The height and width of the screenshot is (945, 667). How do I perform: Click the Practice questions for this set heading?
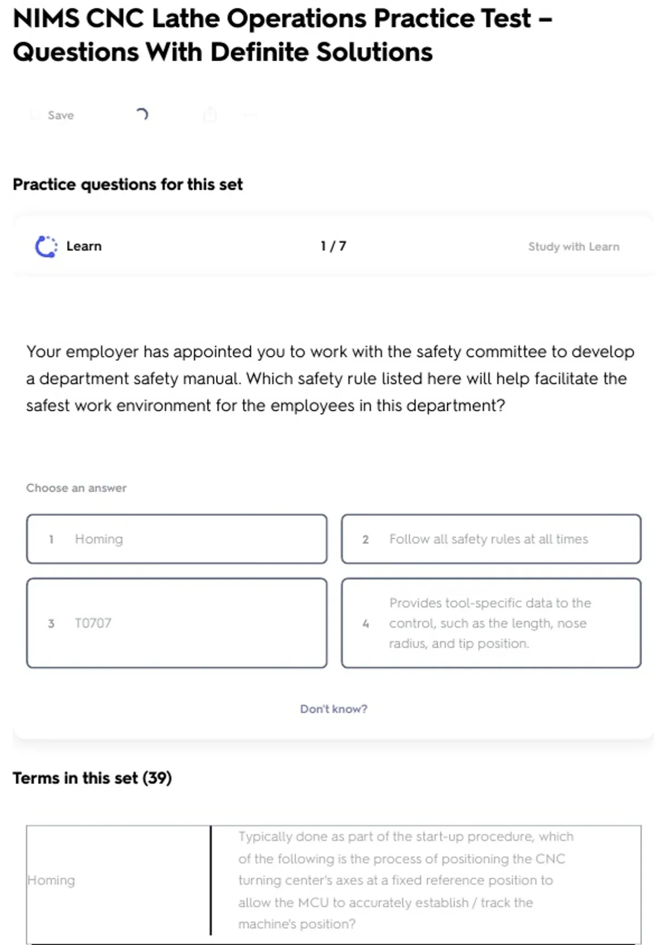click(128, 184)
